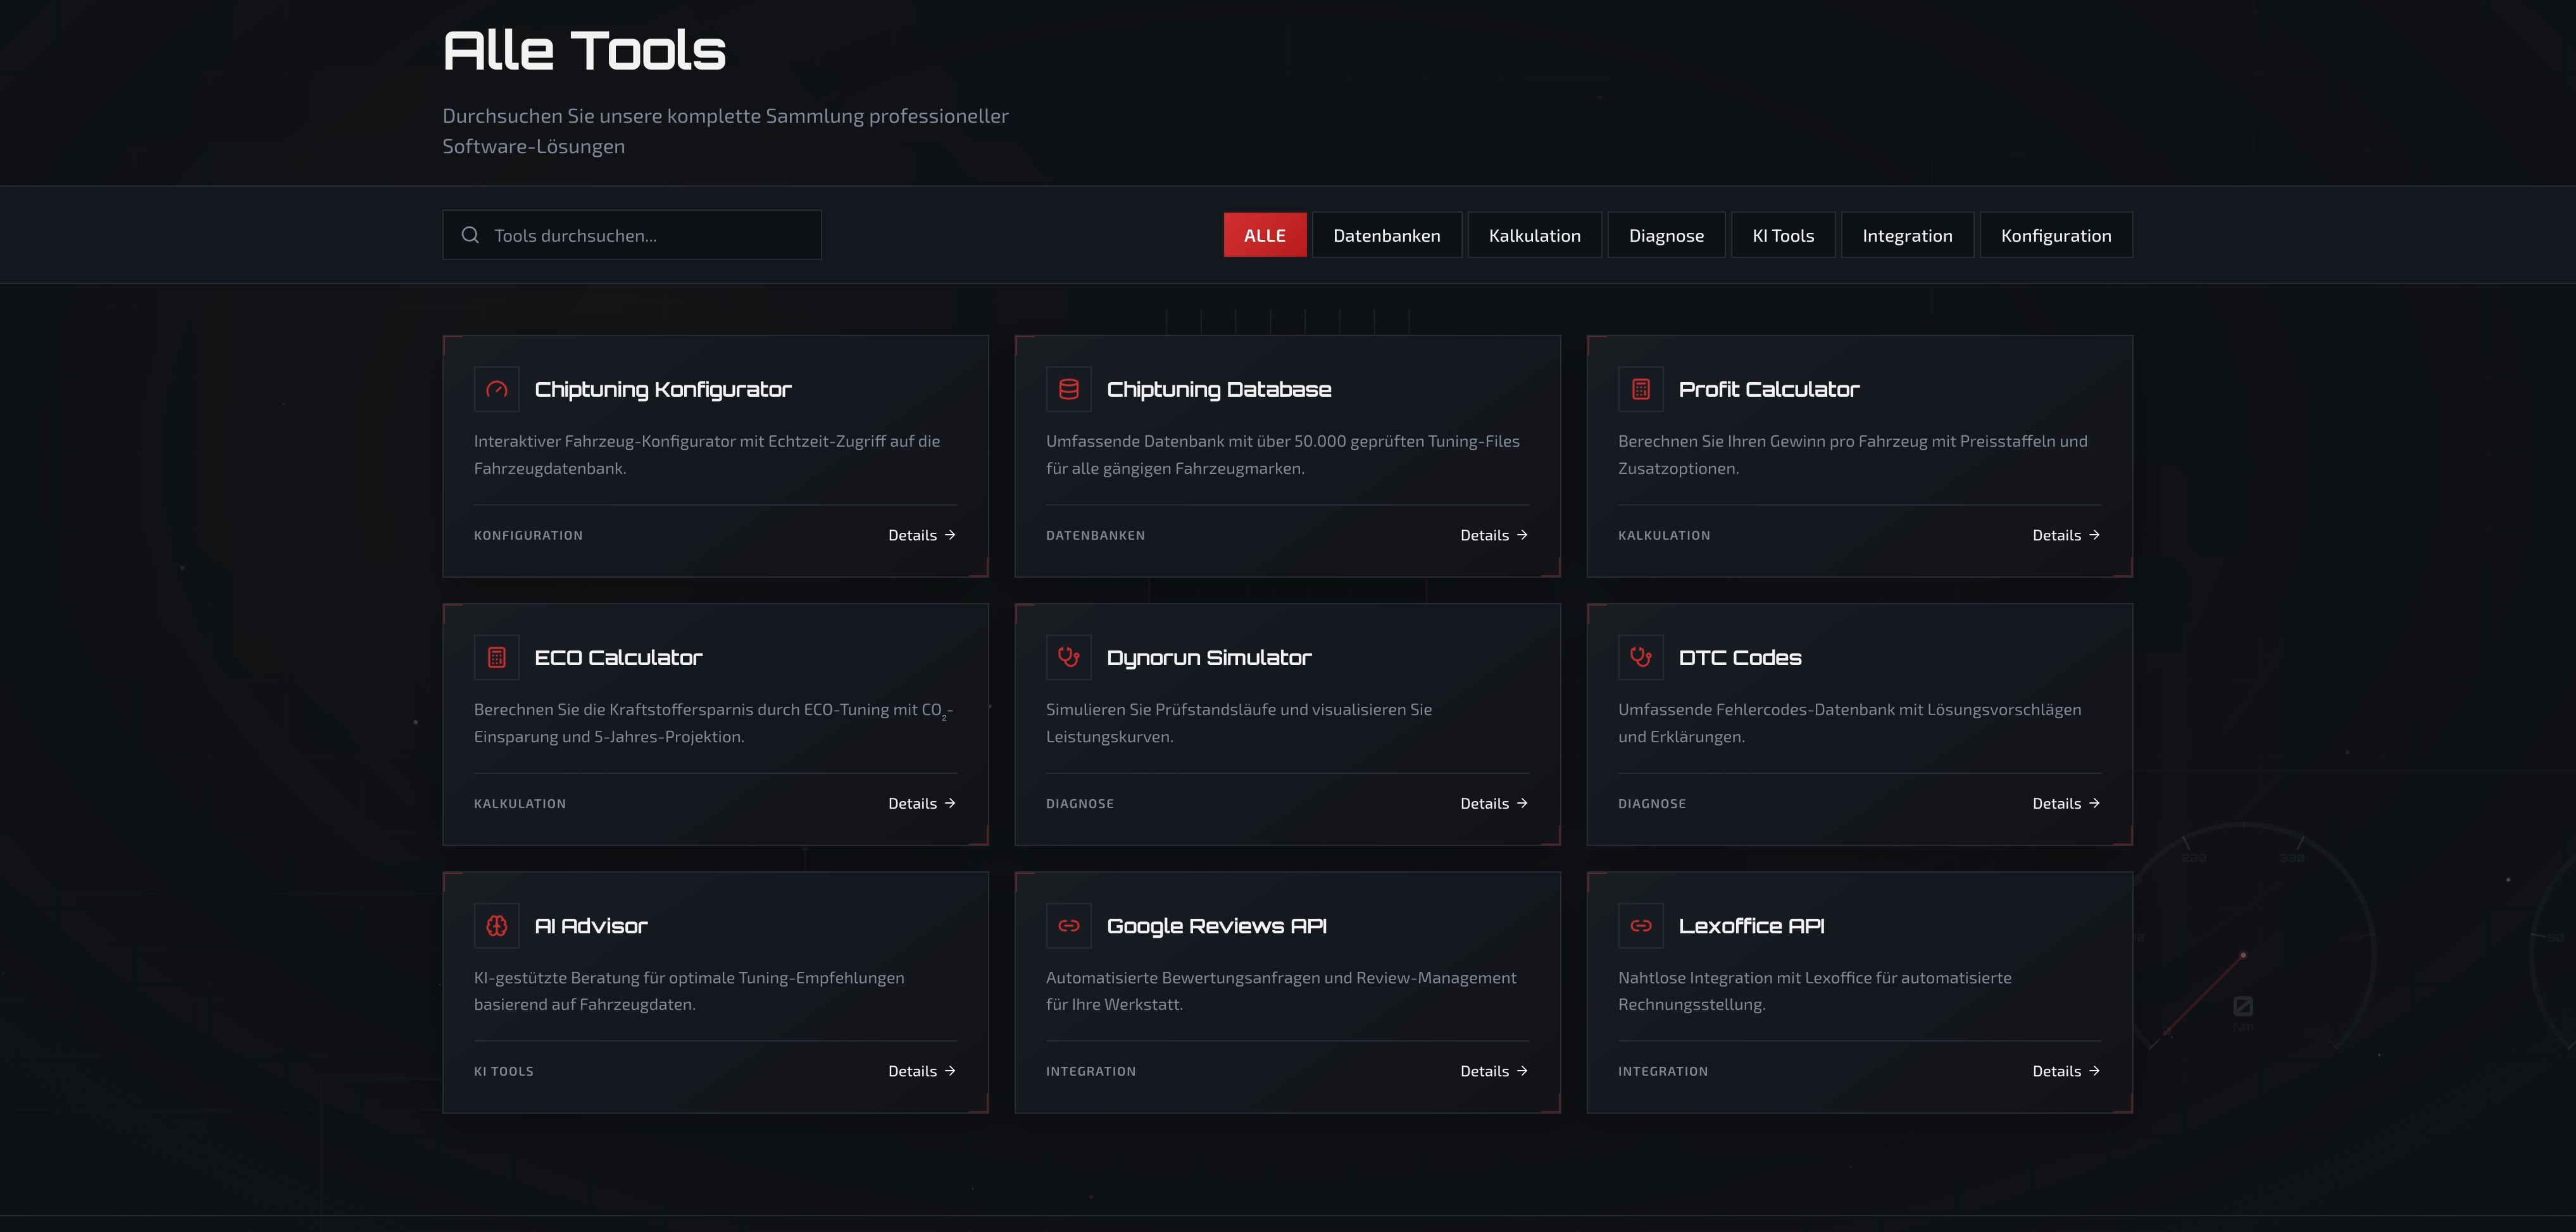Viewport: 2576px width, 1232px height.
Task: Click the Chiptuning Konfigurator gauge icon
Action: pos(497,389)
